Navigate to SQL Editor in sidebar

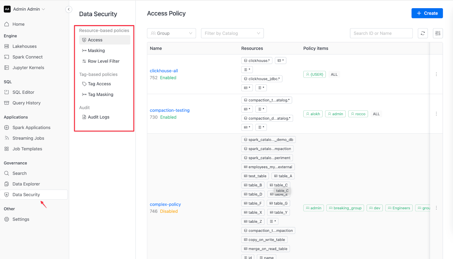tap(23, 92)
